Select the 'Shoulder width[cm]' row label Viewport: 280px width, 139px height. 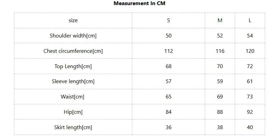[x=73, y=36]
